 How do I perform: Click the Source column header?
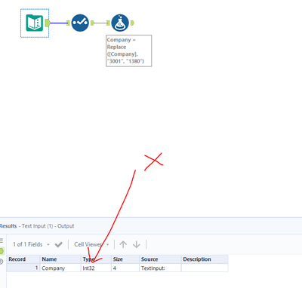click(x=160, y=259)
